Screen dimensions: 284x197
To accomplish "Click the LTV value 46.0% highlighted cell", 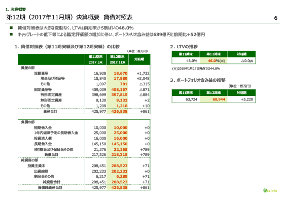I will (x=214, y=60).
